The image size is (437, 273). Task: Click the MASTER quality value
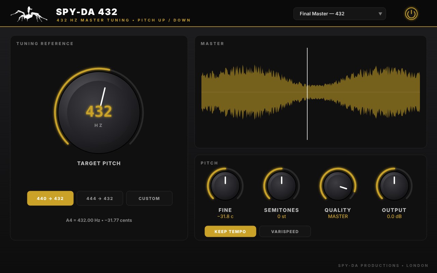(x=338, y=216)
